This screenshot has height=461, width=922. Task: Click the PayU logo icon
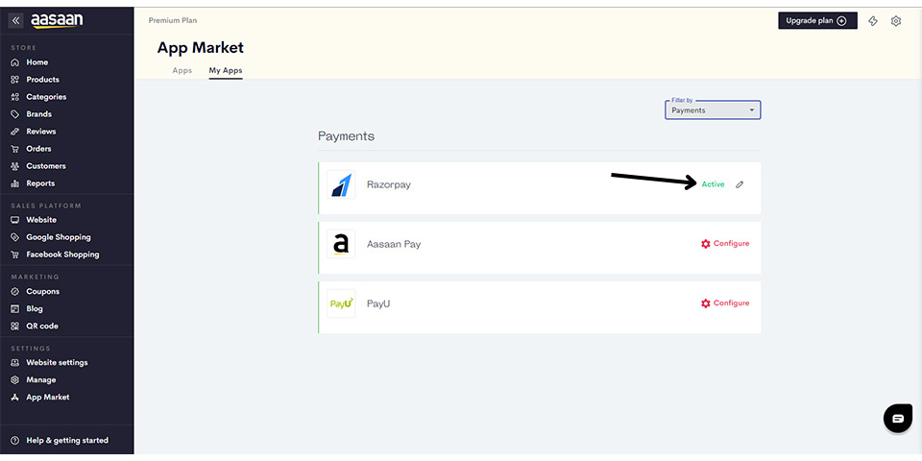(x=341, y=303)
